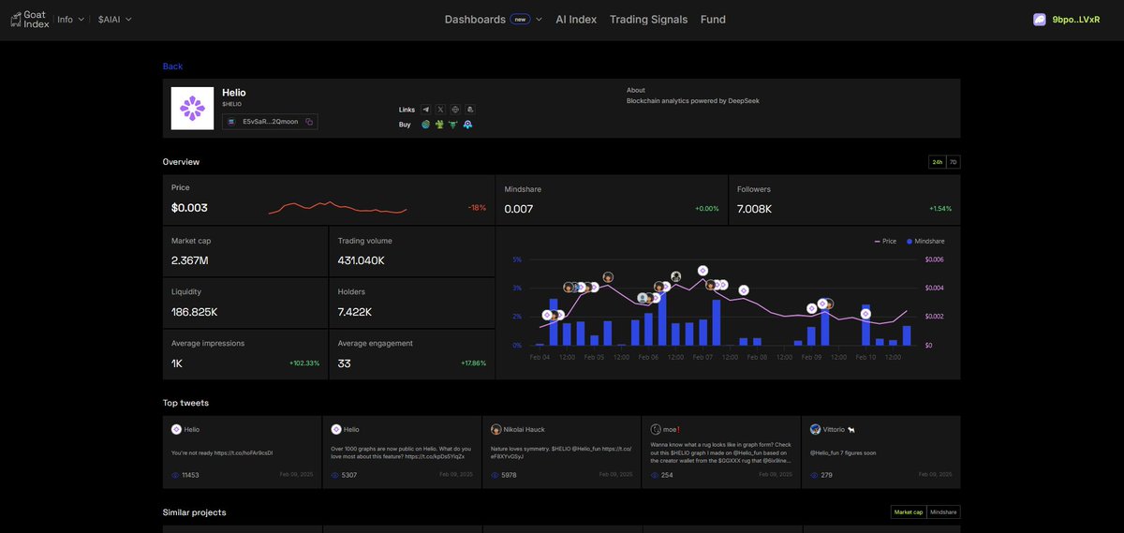Viewport: 1124px width, 533px height.
Task: Click views eye icon beside 5978
Action: tap(495, 475)
